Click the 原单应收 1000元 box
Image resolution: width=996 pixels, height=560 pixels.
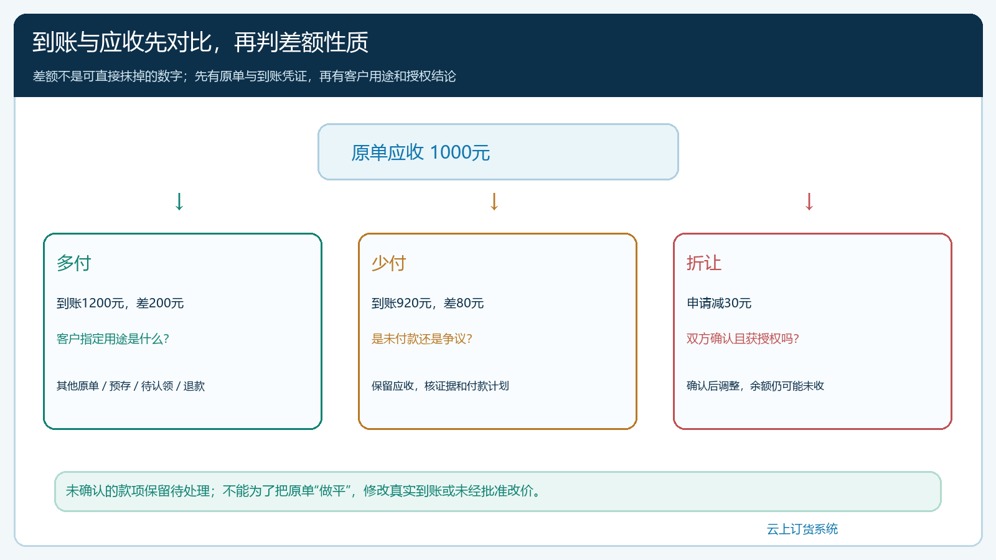[498, 152]
